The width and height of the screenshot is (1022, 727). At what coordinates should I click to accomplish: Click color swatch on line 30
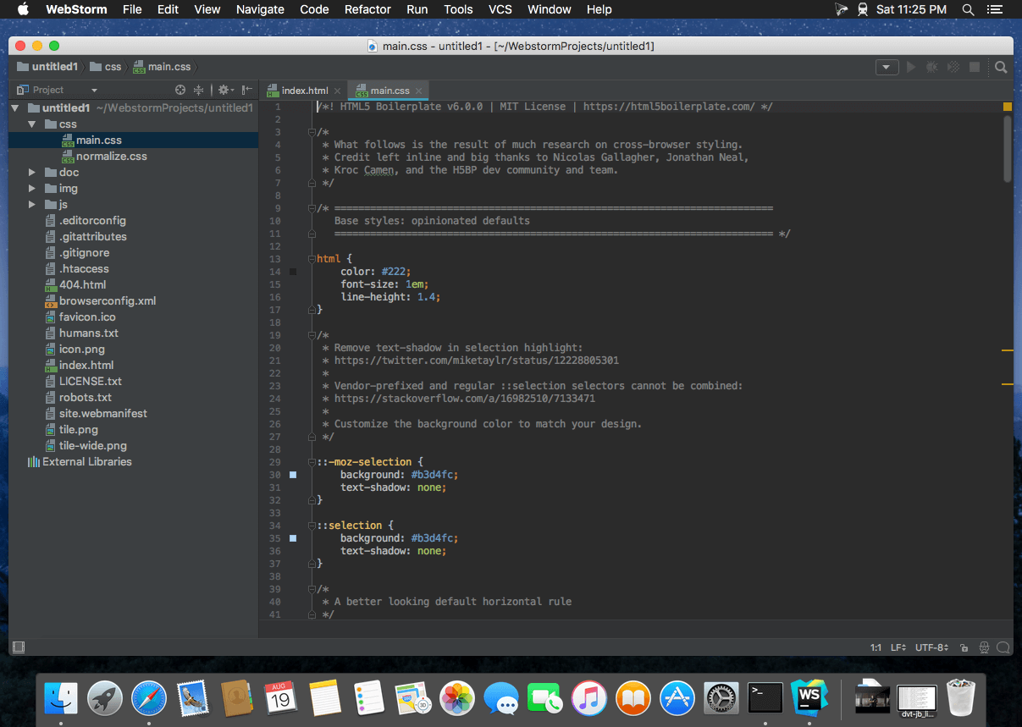pos(293,475)
